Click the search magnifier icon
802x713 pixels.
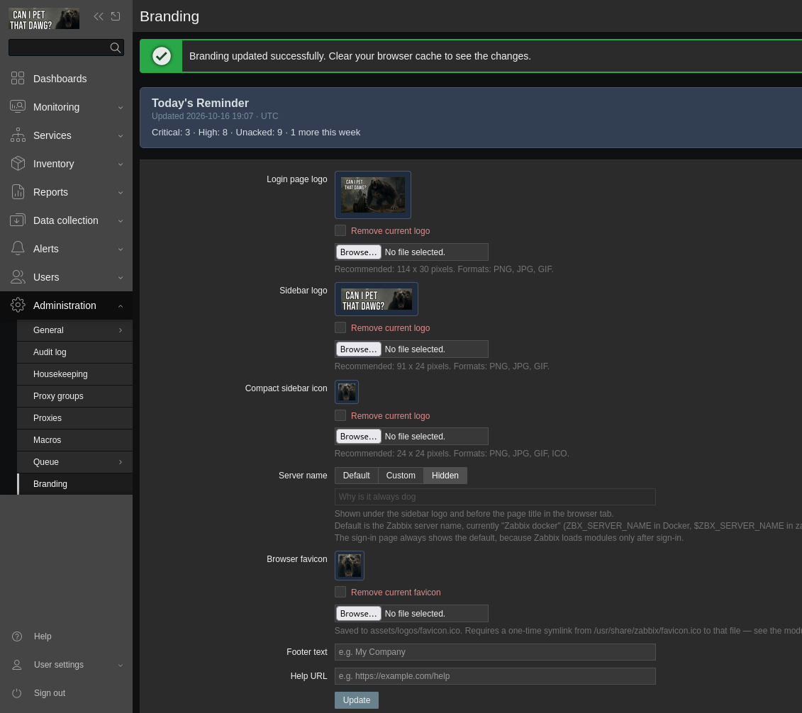coord(116,47)
